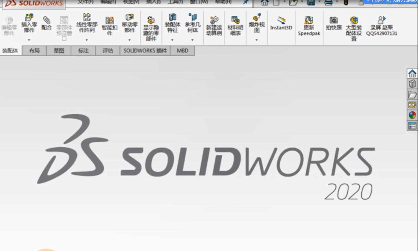Switch to the SOLIDWORKS 插件 tab
418x251 pixels.
(x=145, y=51)
